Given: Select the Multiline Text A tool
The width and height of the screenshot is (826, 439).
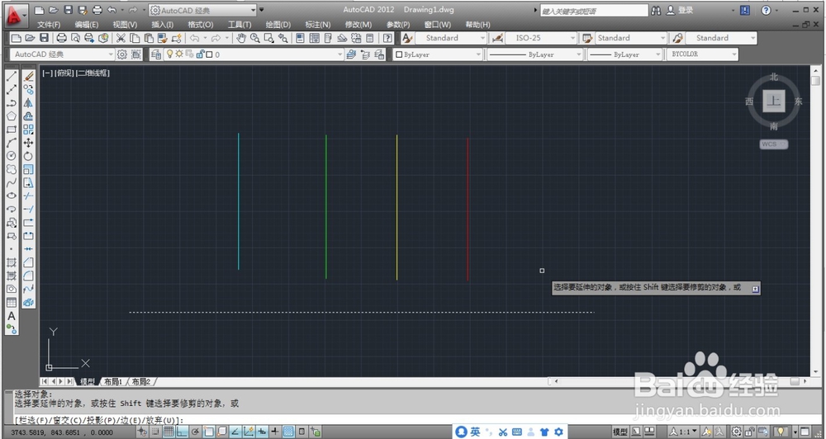Looking at the screenshot, I should coord(11,316).
